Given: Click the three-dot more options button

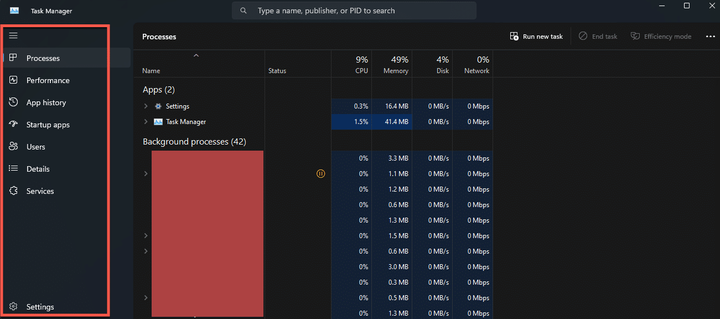Looking at the screenshot, I should (x=711, y=37).
